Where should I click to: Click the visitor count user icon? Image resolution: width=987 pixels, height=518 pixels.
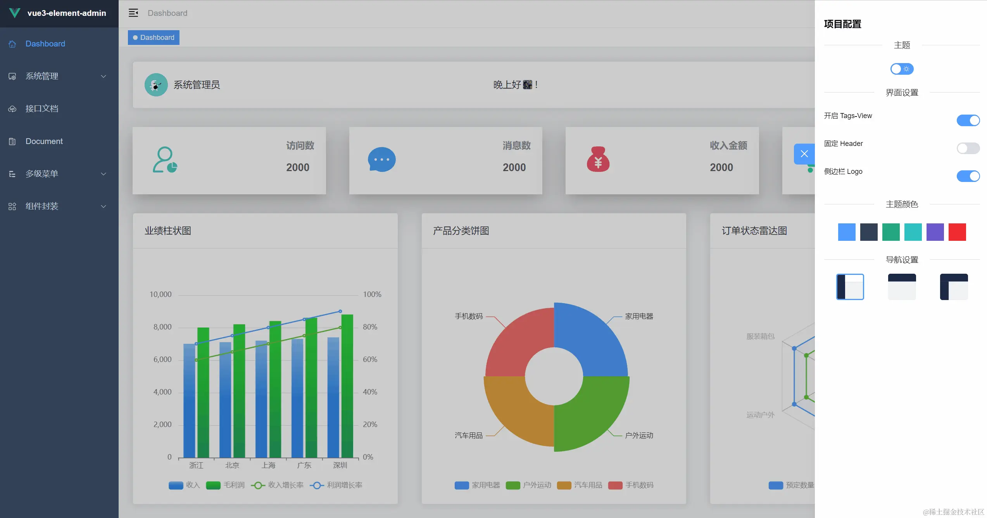(165, 160)
